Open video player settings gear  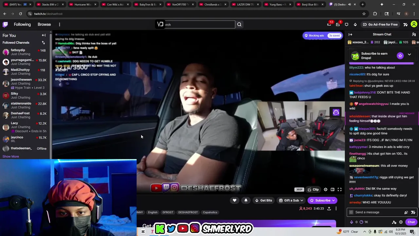[325, 189]
